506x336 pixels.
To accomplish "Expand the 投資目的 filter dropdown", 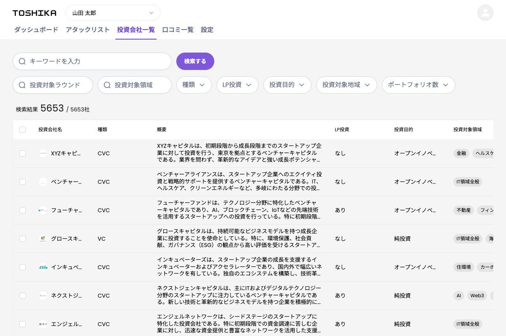I will coord(287,85).
